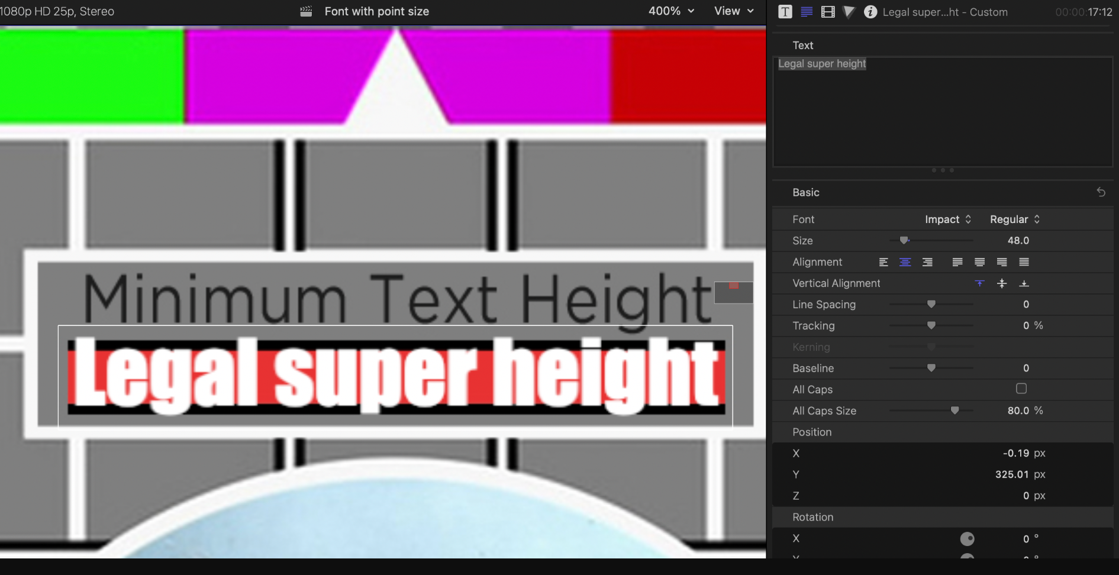Click the text area resize handle dots

pyautogui.click(x=943, y=170)
